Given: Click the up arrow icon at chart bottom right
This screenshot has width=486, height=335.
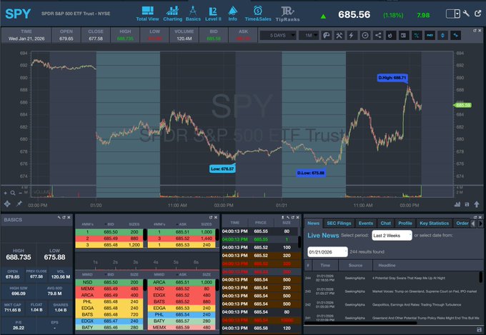Looking at the screenshot, I should (x=477, y=204).
